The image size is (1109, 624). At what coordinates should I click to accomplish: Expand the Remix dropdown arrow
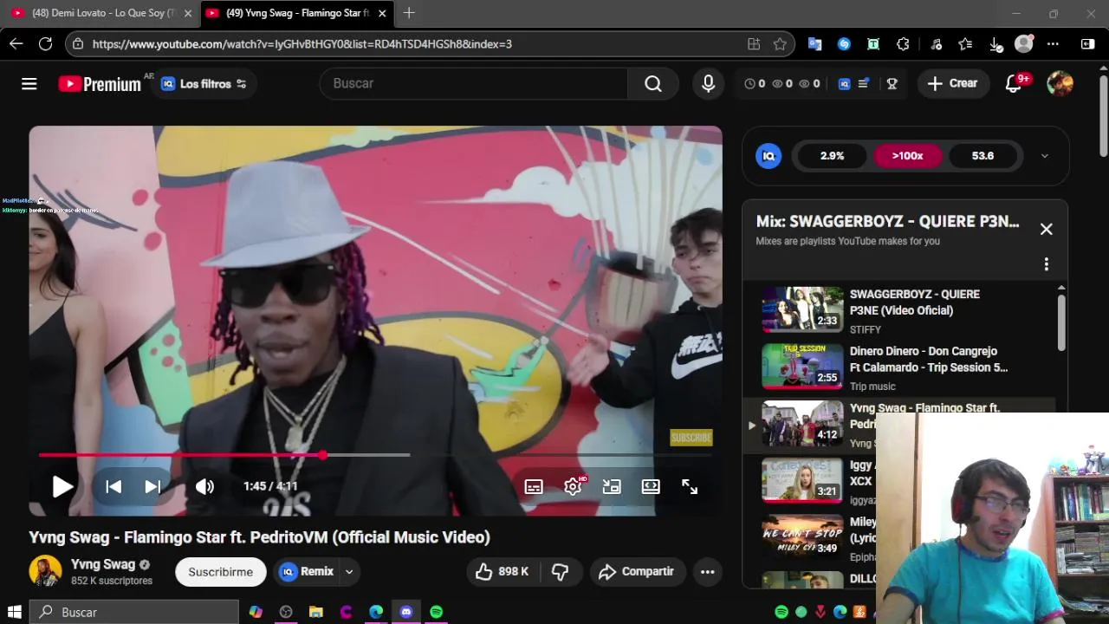(x=349, y=572)
